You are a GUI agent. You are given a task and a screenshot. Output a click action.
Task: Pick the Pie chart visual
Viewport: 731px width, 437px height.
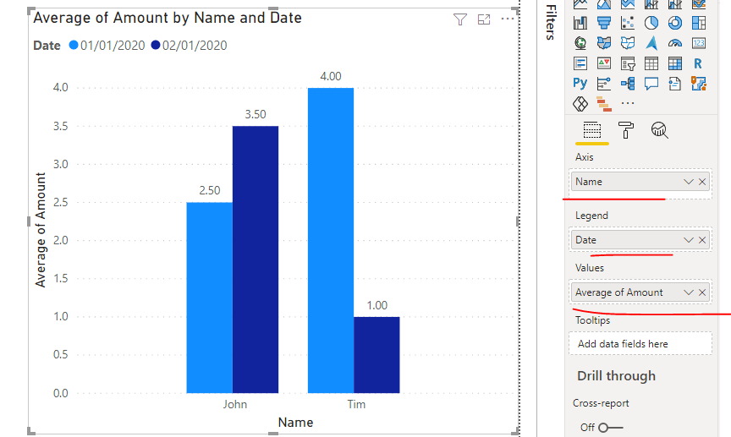[x=651, y=23]
